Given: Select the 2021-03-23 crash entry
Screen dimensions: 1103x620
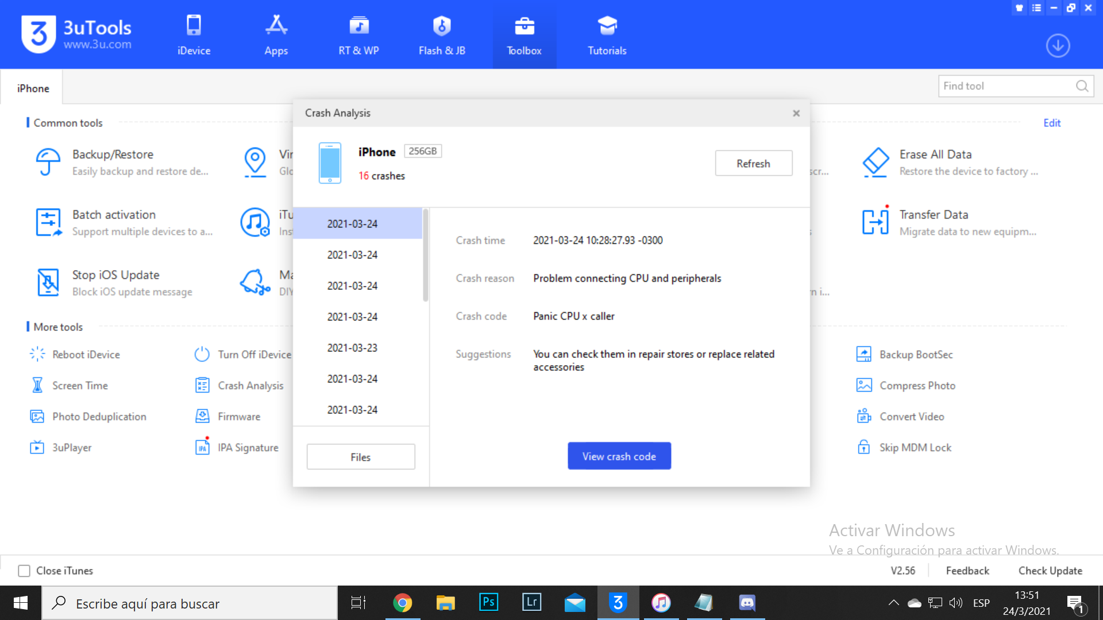Looking at the screenshot, I should point(352,348).
